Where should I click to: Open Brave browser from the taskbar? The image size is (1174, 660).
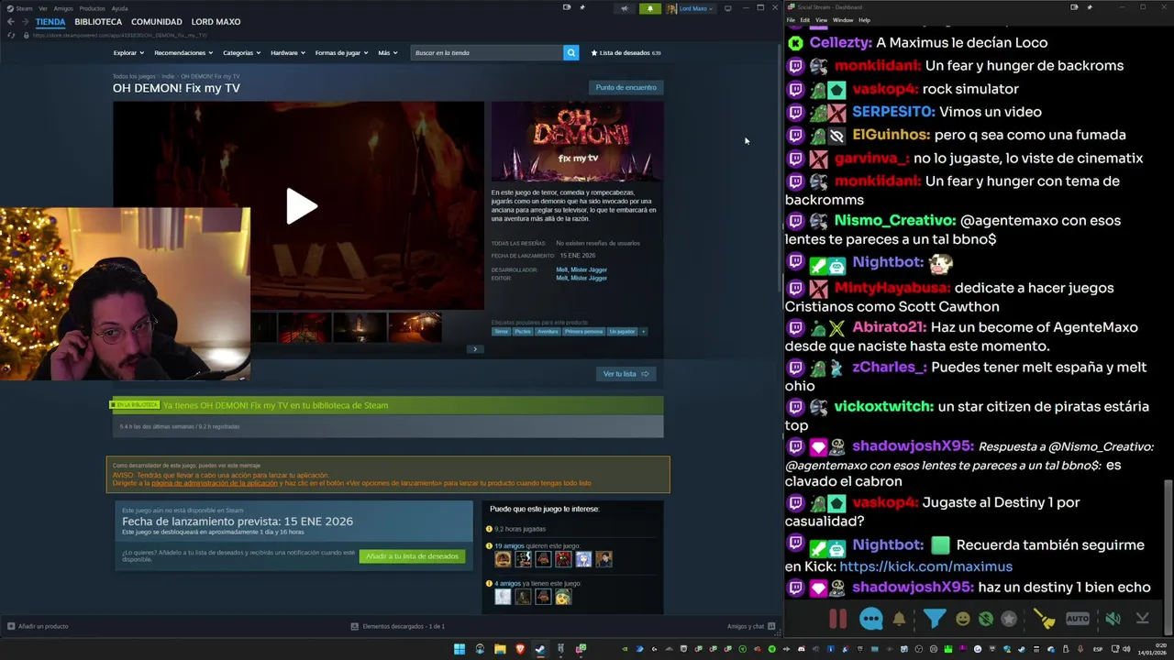pos(520,649)
